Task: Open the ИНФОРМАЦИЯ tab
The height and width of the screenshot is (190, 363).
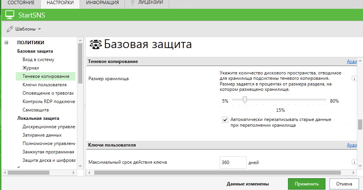Action: tap(102, 3)
